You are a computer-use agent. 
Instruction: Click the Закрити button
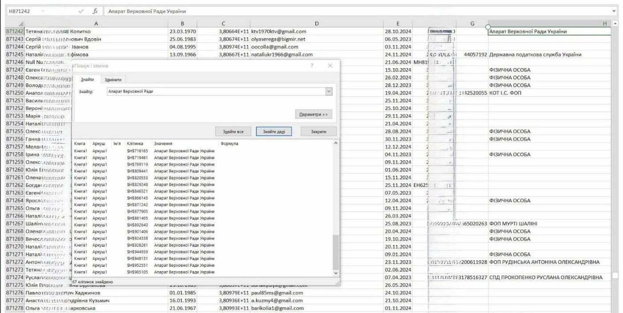[x=318, y=132]
